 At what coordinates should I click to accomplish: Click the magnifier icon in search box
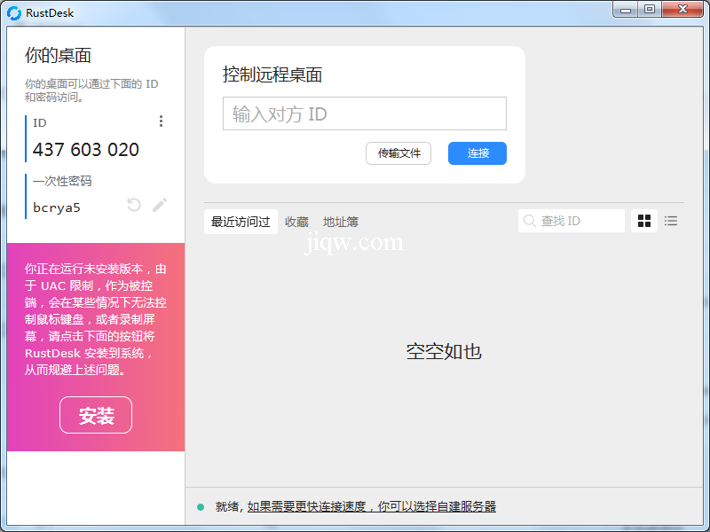tap(530, 221)
